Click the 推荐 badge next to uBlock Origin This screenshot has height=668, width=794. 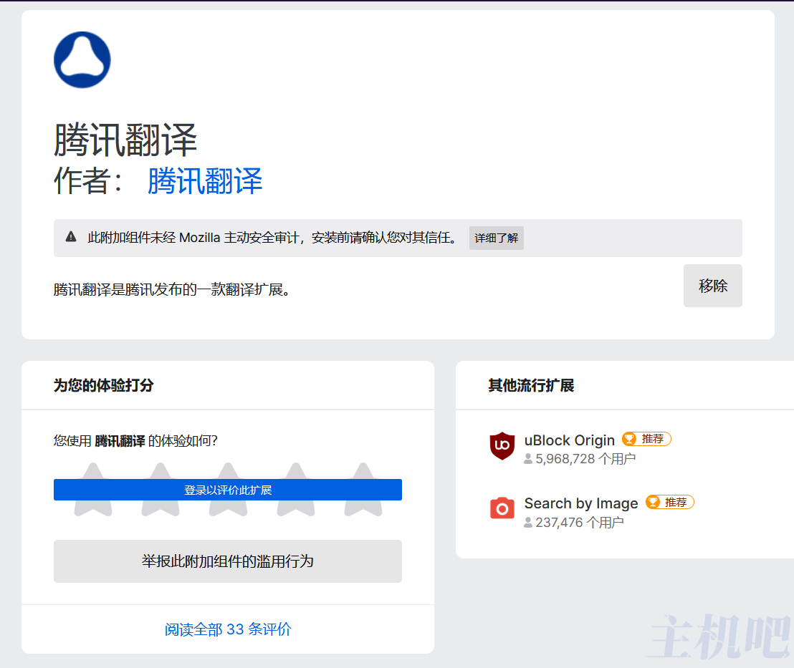click(646, 439)
